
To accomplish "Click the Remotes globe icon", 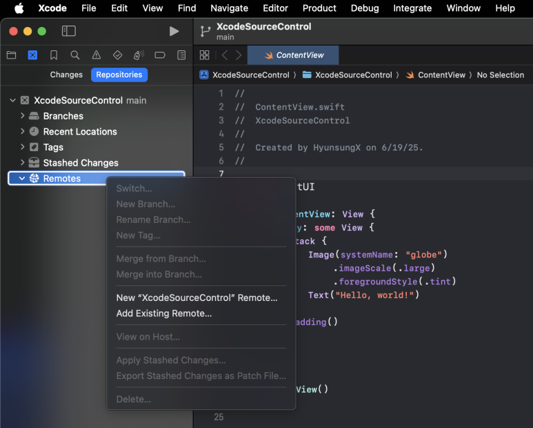I will tap(34, 178).
